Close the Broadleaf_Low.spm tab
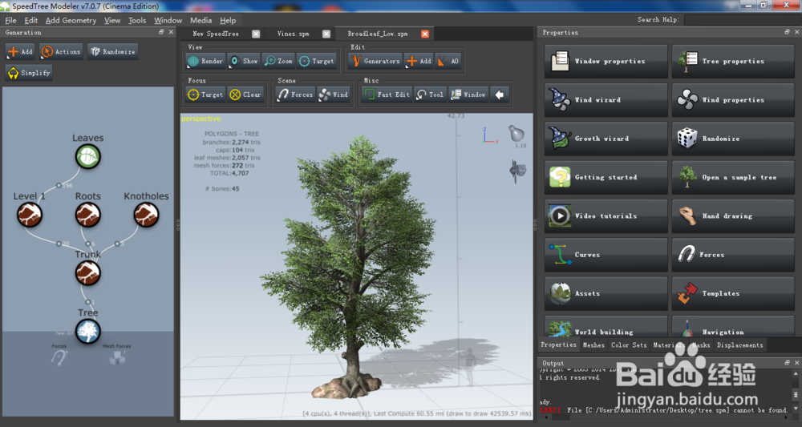 (x=425, y=34)
